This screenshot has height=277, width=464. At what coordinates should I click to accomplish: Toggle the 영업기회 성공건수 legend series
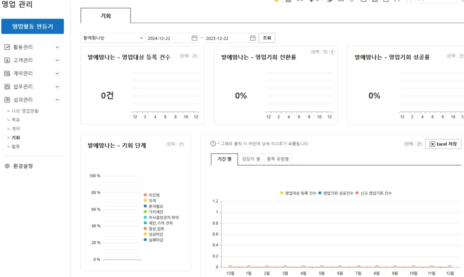click(x=337, y=193)
